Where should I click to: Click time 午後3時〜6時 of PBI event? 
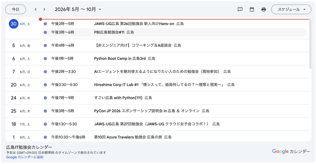(63, 32)
